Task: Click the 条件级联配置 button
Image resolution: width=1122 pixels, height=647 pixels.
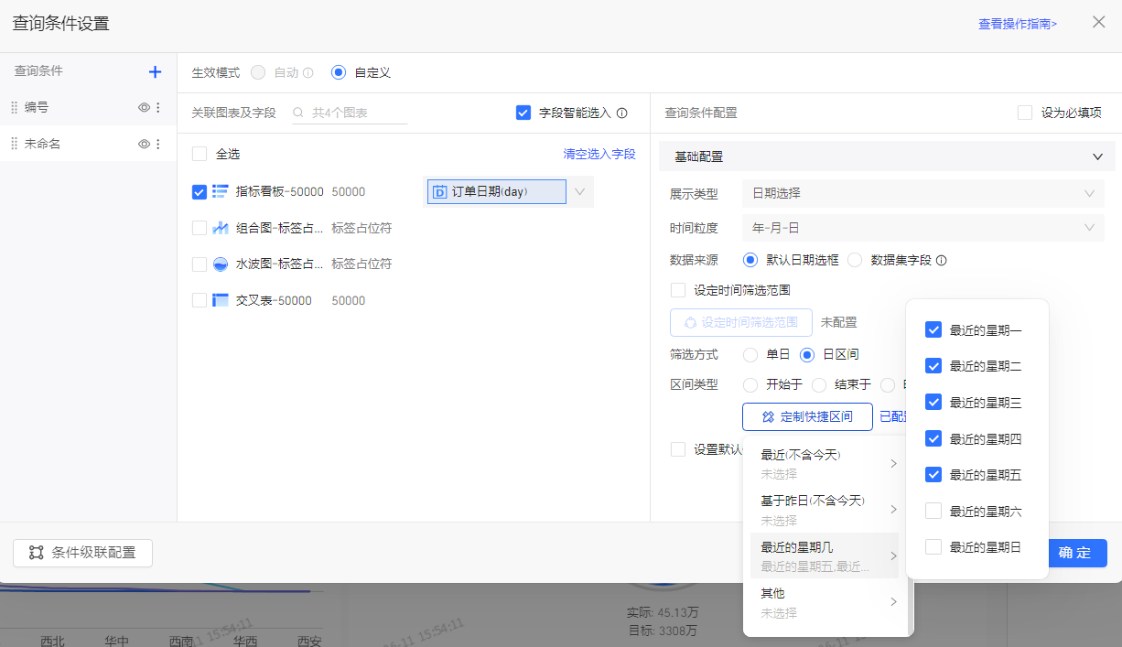Action: (x=82, y=553)
